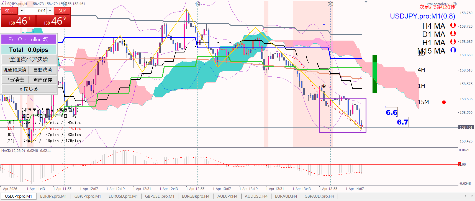
Task: Click the black down arrow signal on chart
Action: (324, 86)
